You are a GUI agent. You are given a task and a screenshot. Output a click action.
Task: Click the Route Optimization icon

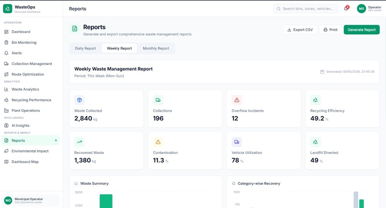coord(6,74)
